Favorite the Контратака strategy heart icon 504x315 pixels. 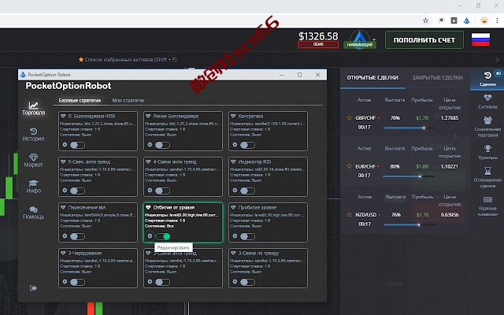(x=233, y=116)
